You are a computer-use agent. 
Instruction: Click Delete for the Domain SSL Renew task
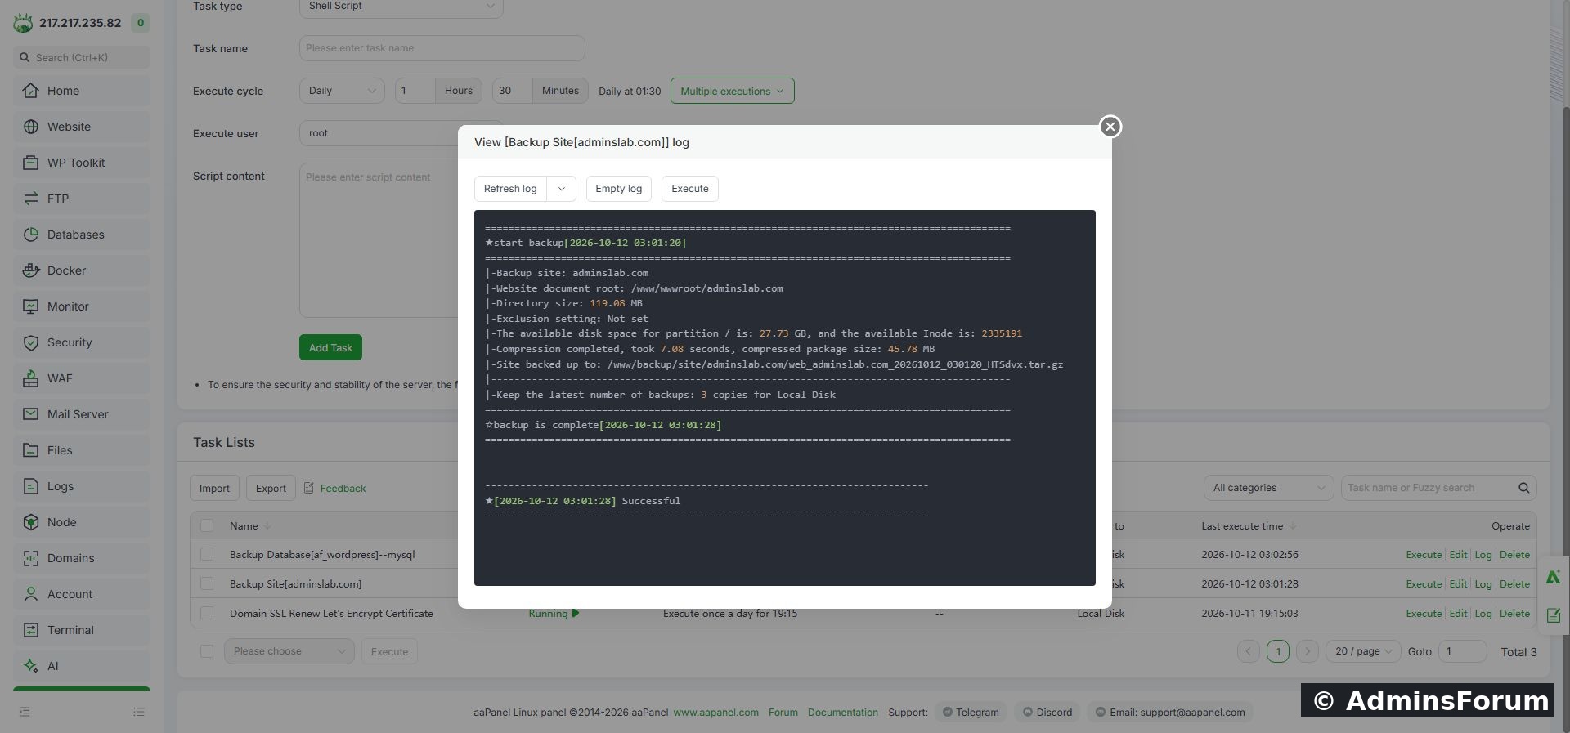coord(1514,613)
